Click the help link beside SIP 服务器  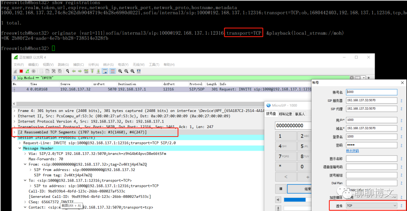point(401,101)
